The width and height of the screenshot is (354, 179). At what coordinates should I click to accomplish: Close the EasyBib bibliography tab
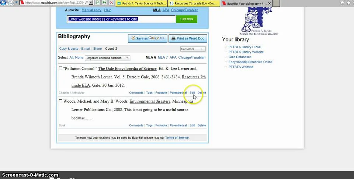pos(269,4)
